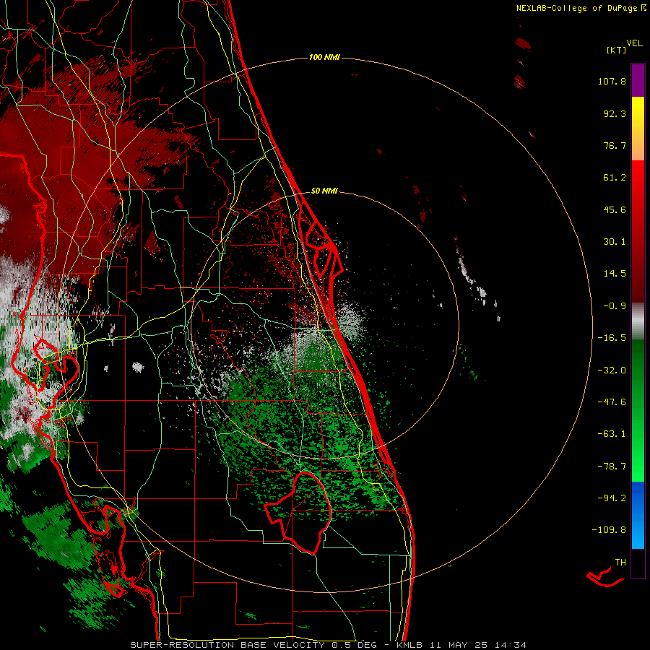Click the [KT] units label
Image resolution: width=650 pixels, height=650 pixels.
click(617, 50)
